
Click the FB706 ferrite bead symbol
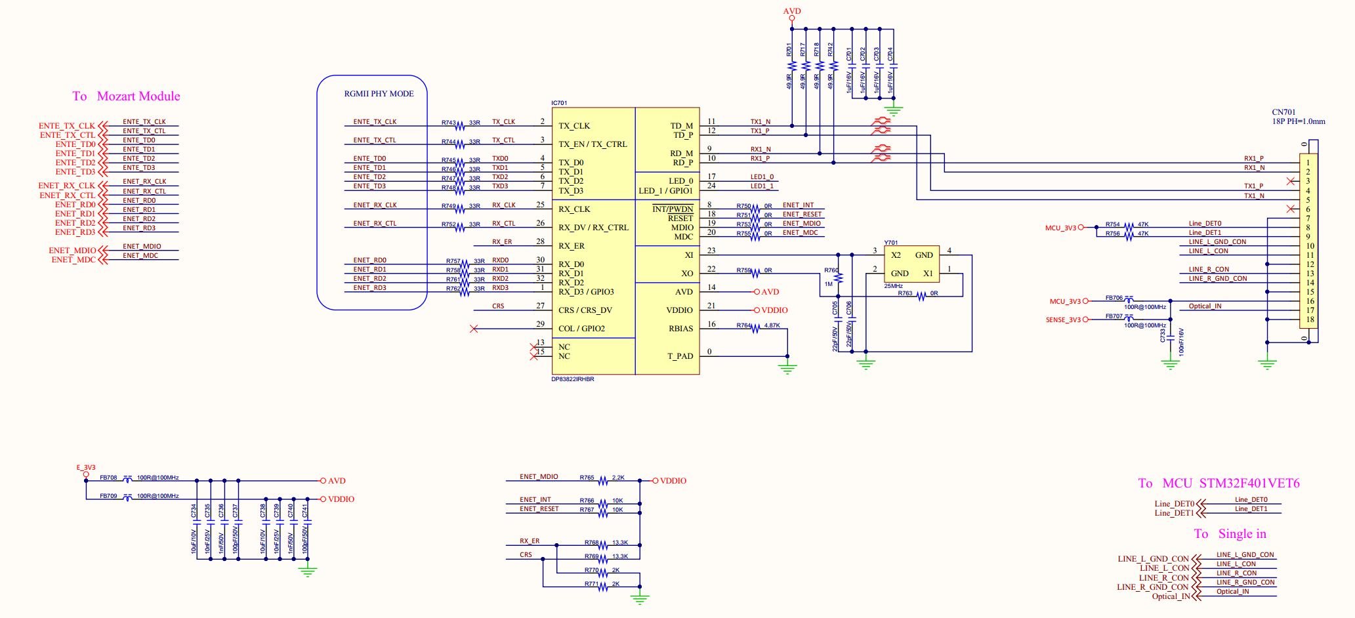tap(1129, 300)
